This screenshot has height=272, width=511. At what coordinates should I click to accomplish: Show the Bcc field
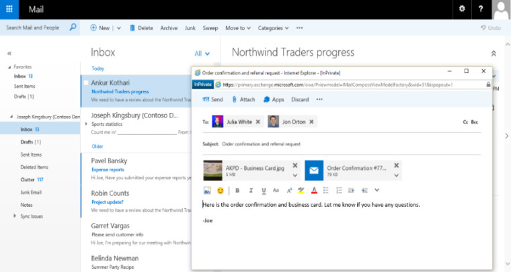click(x=475, y=122)
